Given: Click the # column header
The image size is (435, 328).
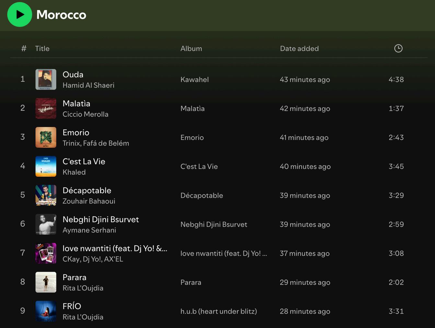Looking at the screenshot, I should [x=24, y=48].
